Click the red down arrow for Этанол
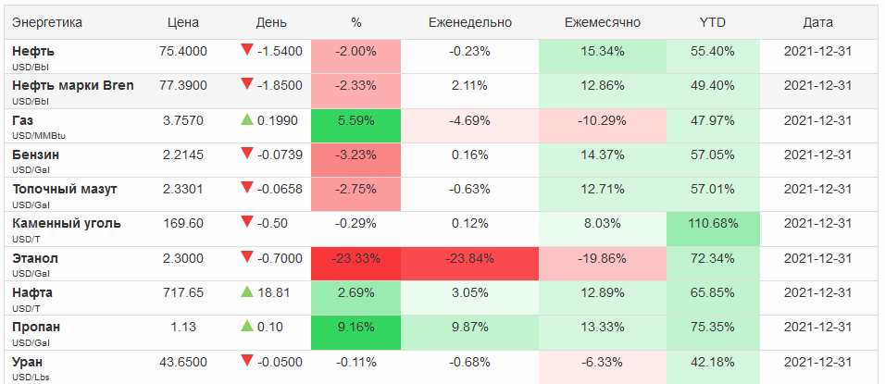Viewport: 885px width, 384px height. 246,257
